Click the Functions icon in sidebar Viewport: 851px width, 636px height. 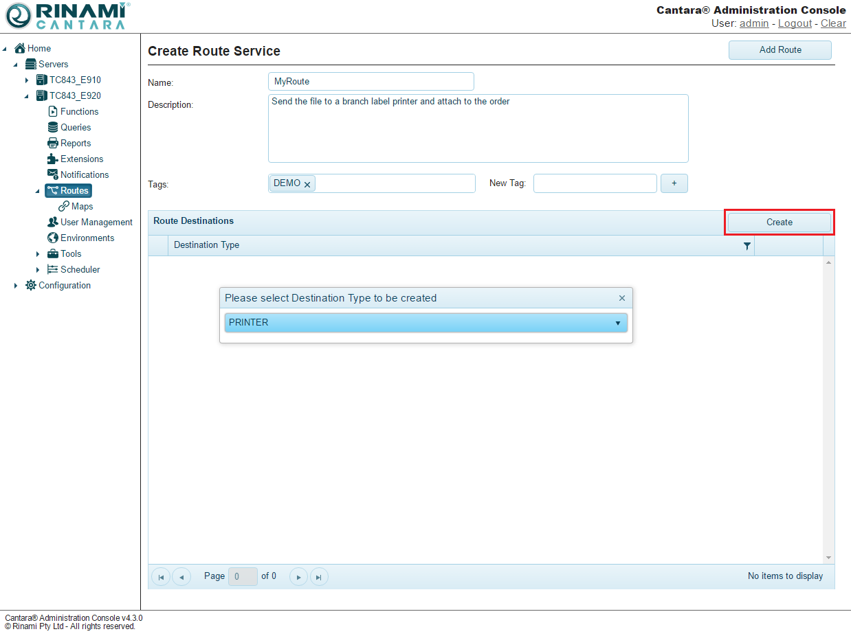(x=53, y=111)
